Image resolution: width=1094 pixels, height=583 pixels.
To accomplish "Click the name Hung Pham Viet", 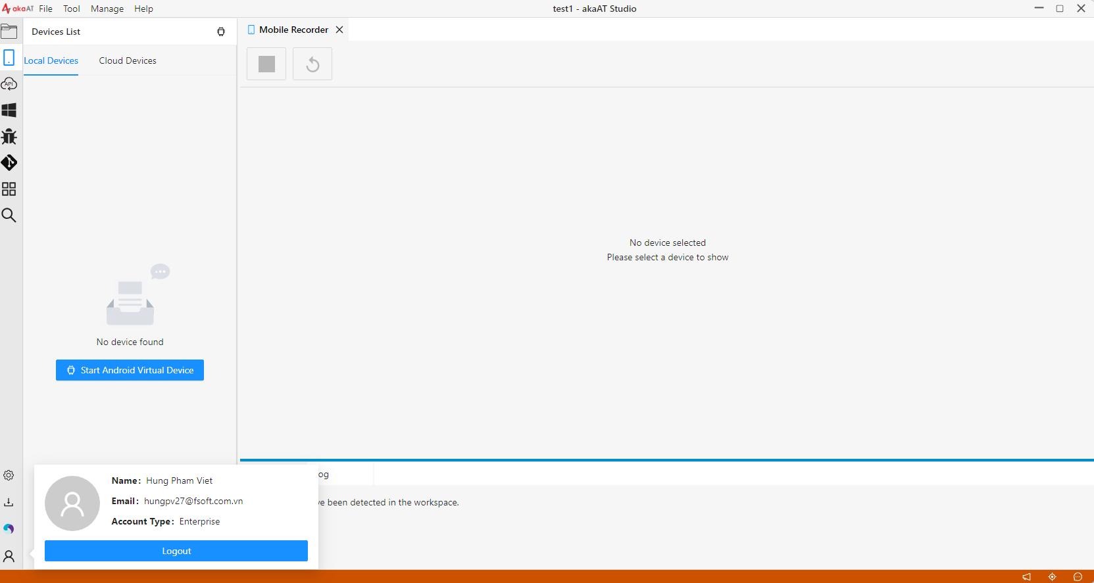I will [180, 480].
